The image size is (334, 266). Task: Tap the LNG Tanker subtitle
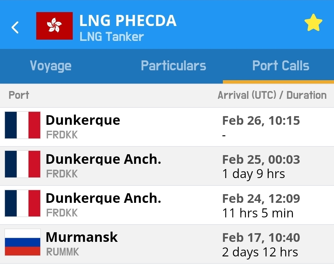111,37
